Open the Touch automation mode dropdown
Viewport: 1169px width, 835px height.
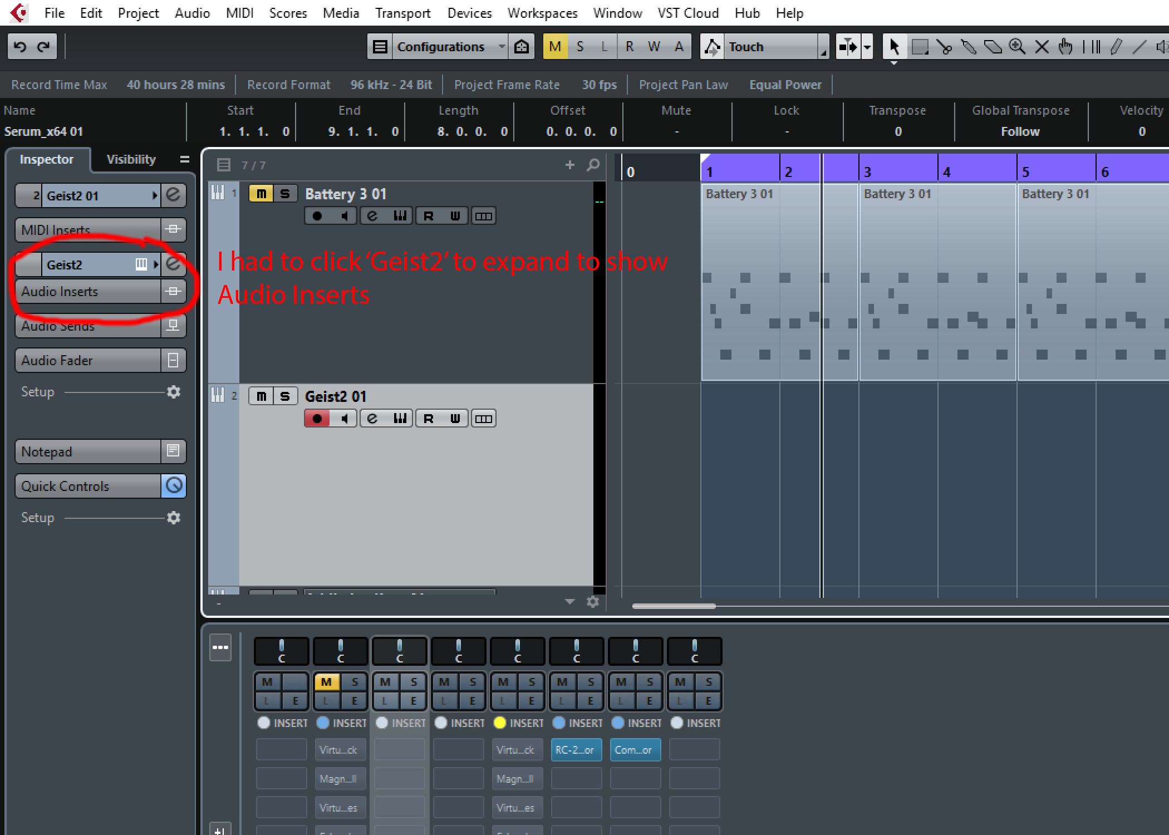[x=776, y=47]
